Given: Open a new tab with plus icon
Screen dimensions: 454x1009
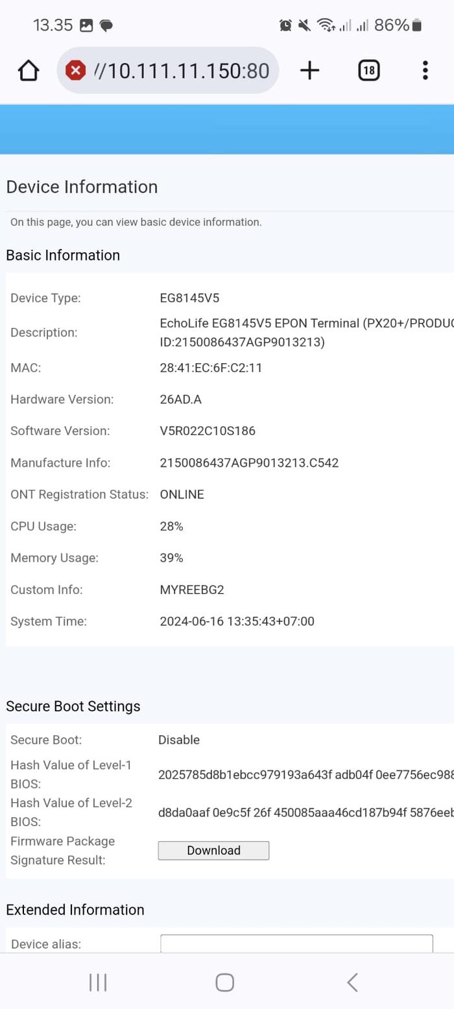Looking at the screenshot, I should pyautogui.click(x=310, y=70).
